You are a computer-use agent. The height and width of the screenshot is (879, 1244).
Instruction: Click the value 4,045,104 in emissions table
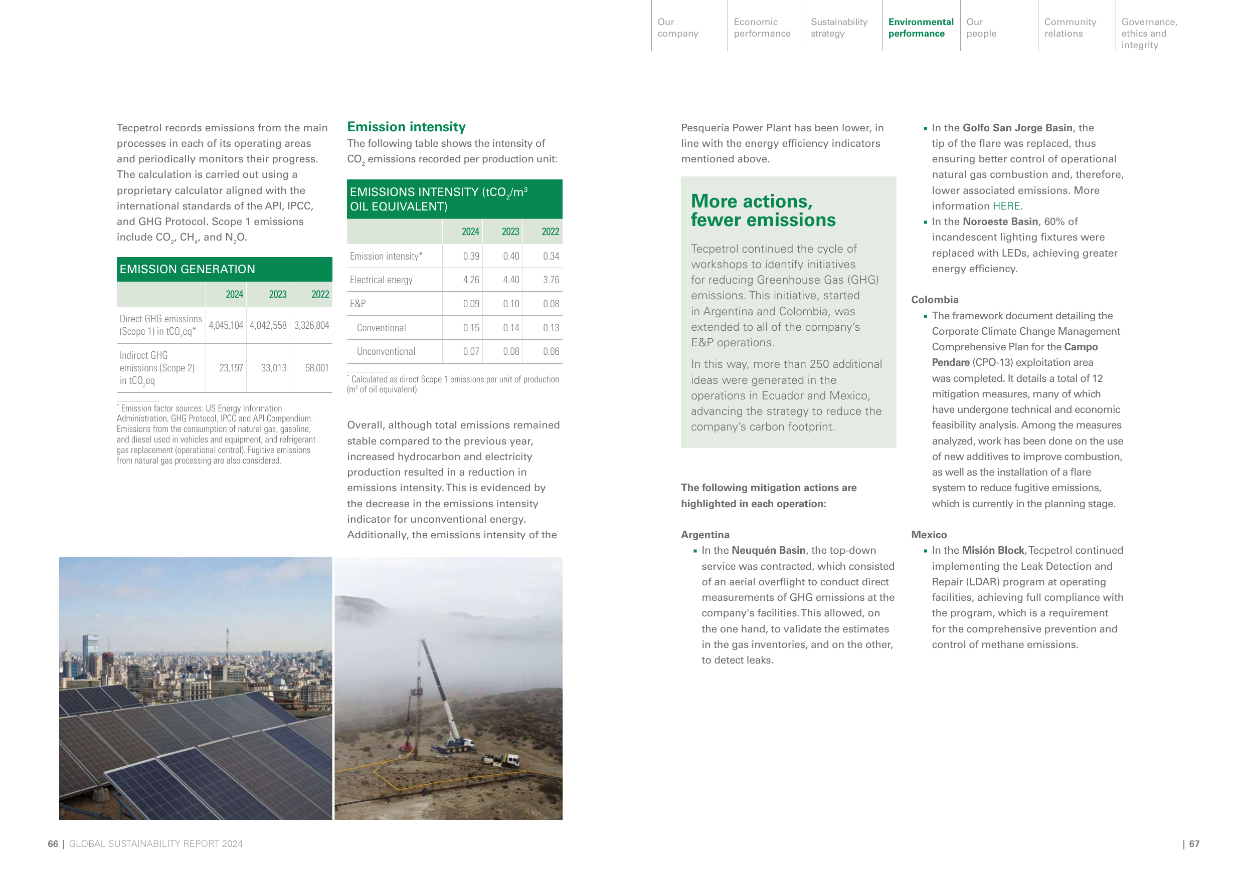tap(226, 325)
